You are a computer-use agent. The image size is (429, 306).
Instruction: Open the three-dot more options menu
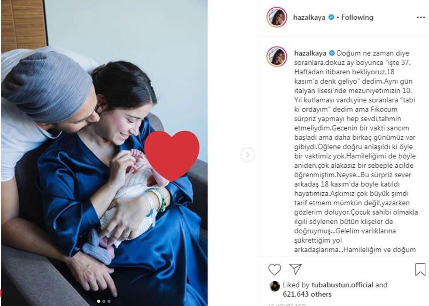[421, 18]
